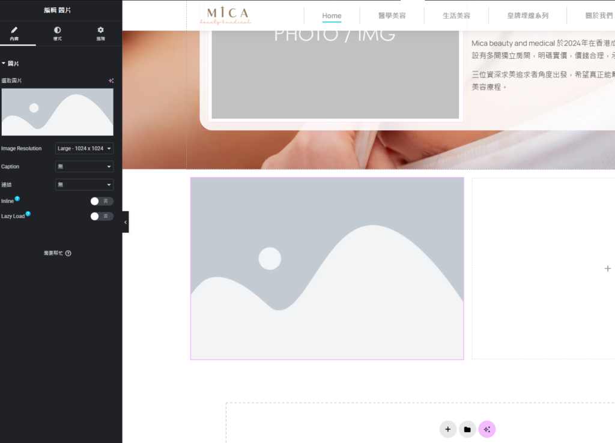Collapse the editor panel with arrow handle
615x443 pixels.
pyautogui.click(x=125, y=222)
